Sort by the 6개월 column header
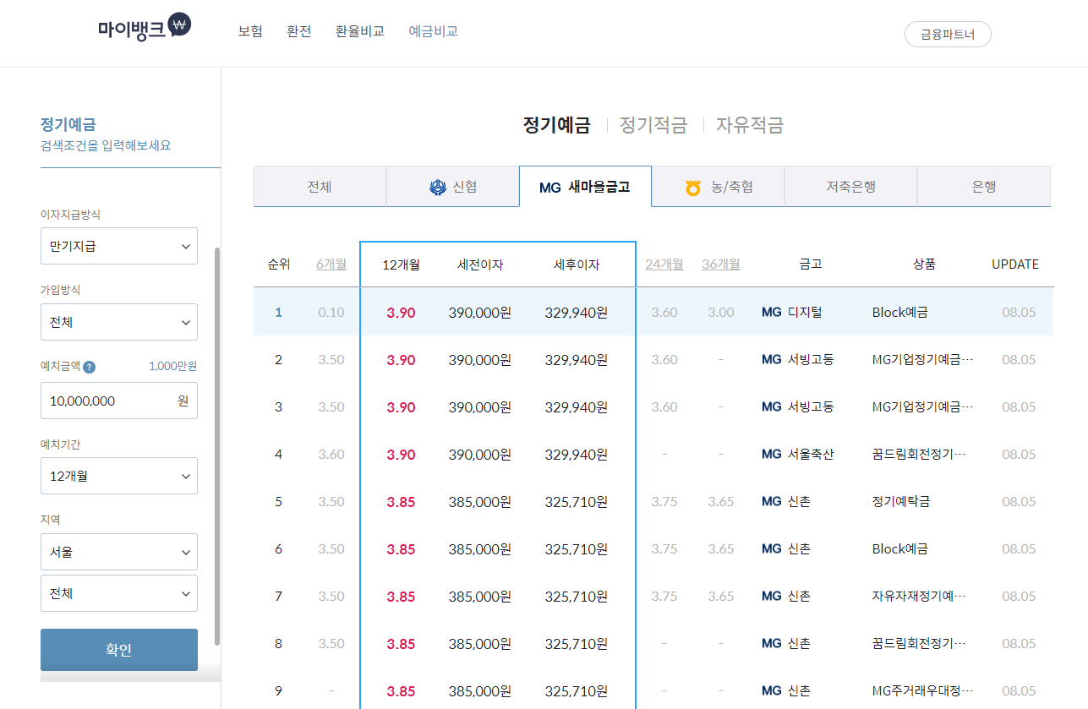 (331, 264)
